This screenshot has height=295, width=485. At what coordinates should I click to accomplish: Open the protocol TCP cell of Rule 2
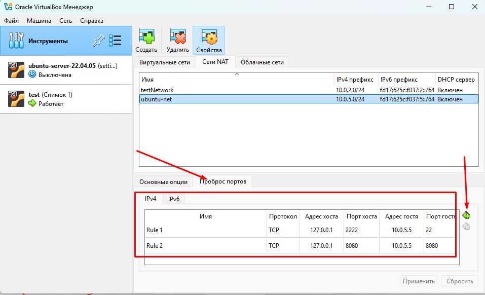click(x=283, y=246)
